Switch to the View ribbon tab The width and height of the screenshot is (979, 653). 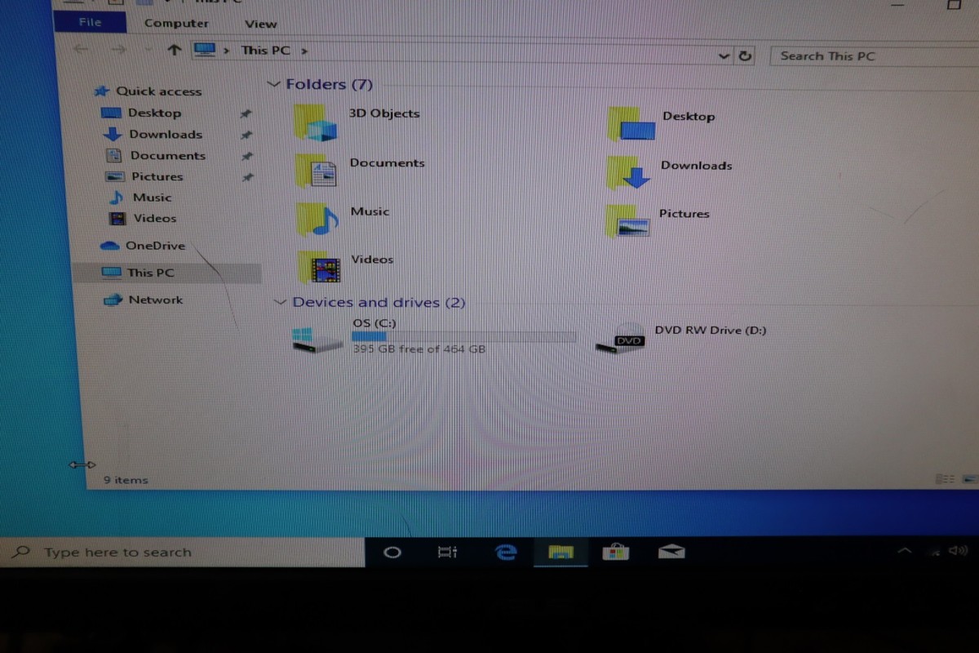click(x=260, y=24)
